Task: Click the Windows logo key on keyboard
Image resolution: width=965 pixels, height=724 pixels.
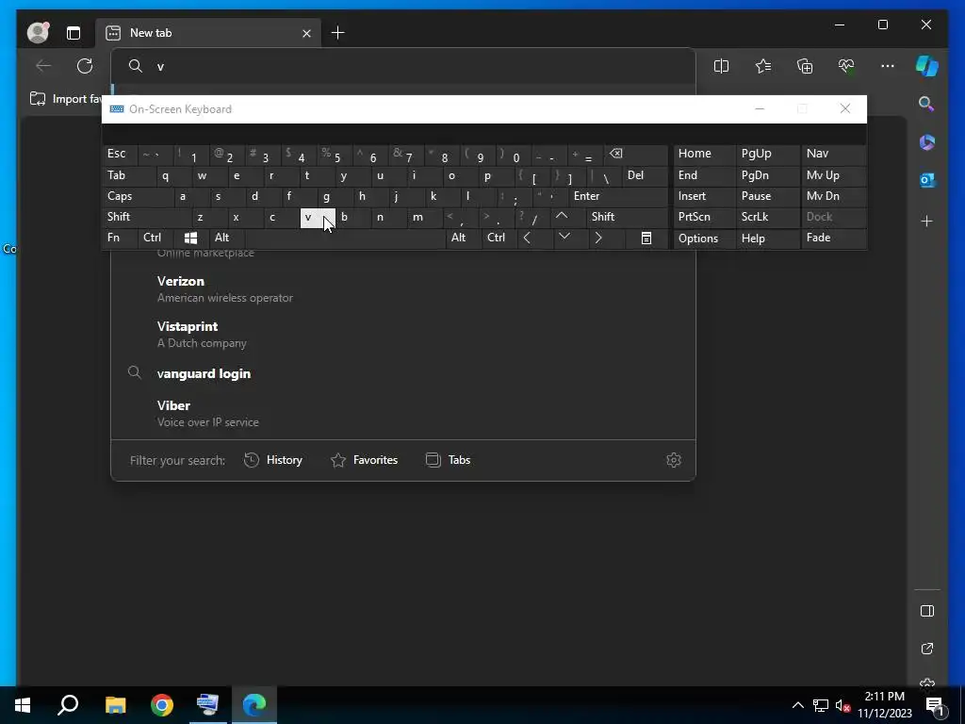Action: [x=190, y=239]
